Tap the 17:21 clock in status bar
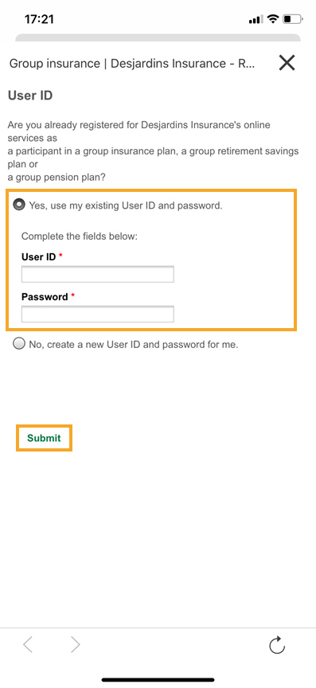 pos(39,19)
